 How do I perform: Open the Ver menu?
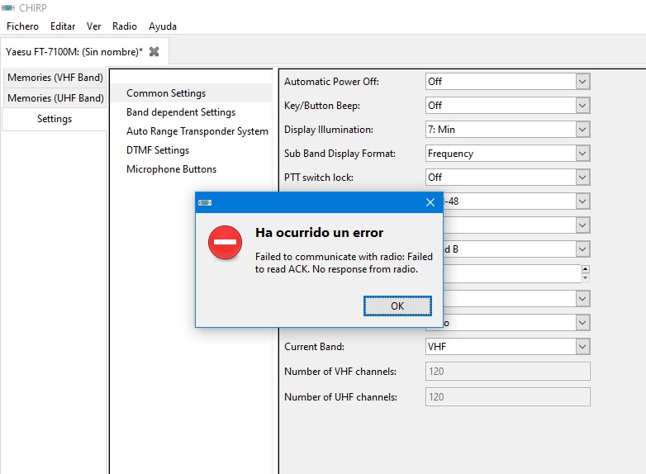[93, 26]
